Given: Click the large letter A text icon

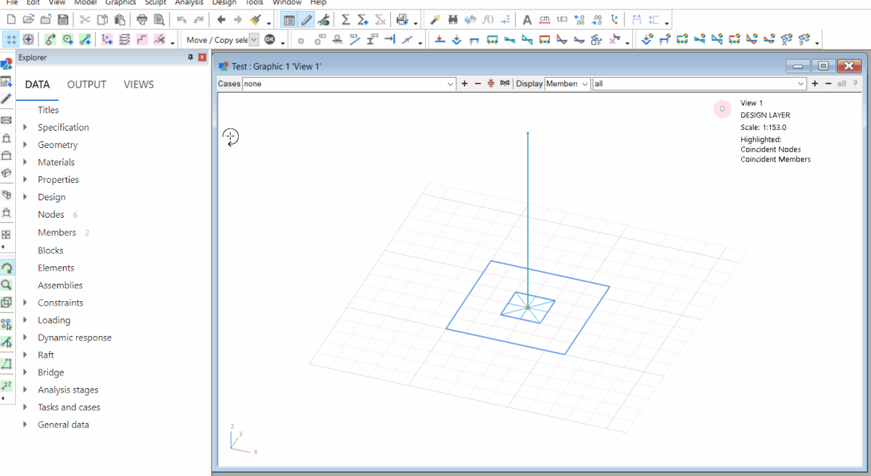Looking at the screenshot, I should [527, 20].
